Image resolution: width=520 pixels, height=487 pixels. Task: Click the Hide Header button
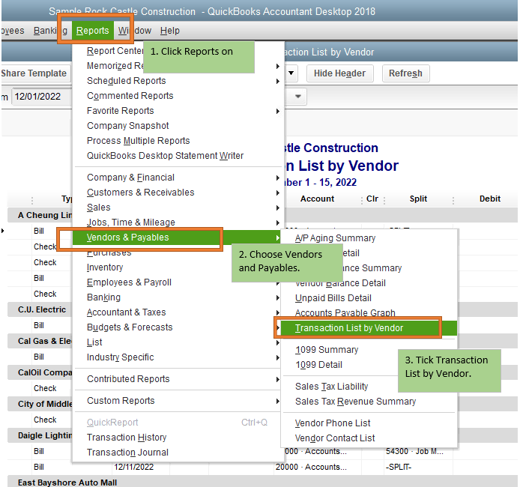pos(339,73)
